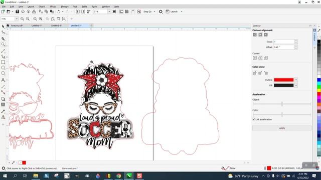Image resolution: width=321 pixels, height=180 pixels.
Task: Open the Outline color dropdown
Action: [x=296, y=80]
